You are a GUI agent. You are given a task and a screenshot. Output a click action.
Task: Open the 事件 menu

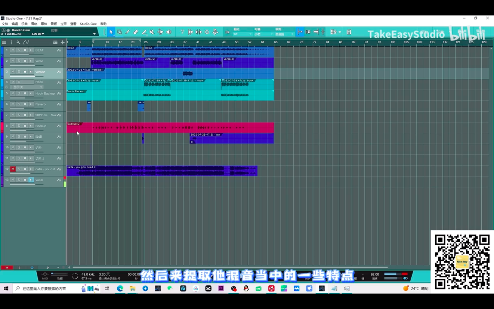pos(44,24)
